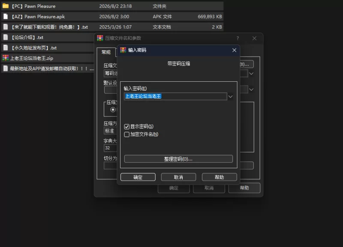343x247 pixels.
Task: Click the 669,893 KB size cell
Action: coord(210,17)
